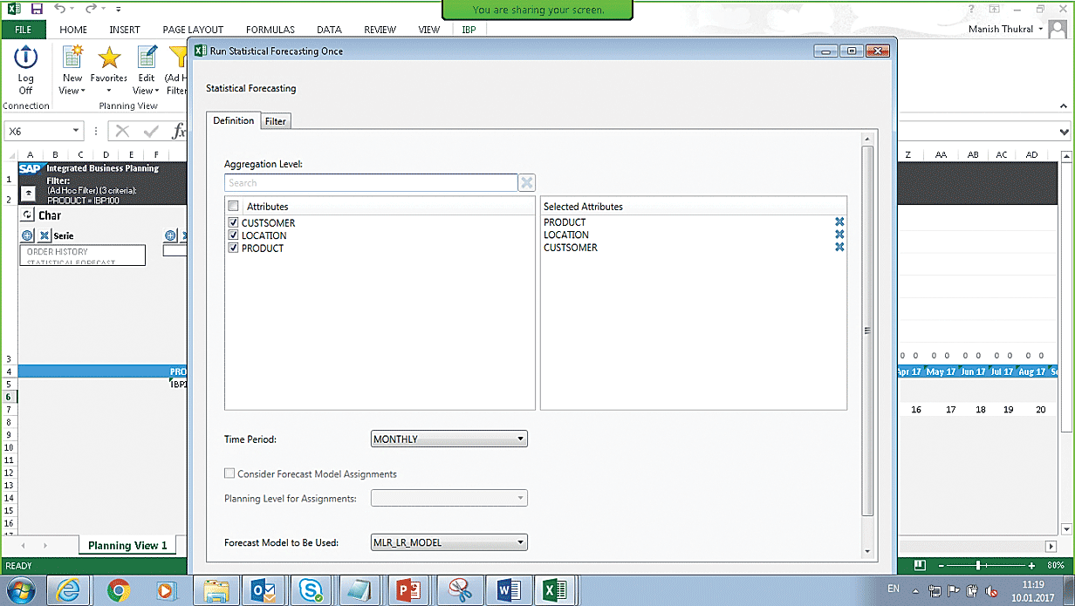Collapse the SAP header with the arrow icon
The image size is (1075, 606).
(x=28, y=193)
